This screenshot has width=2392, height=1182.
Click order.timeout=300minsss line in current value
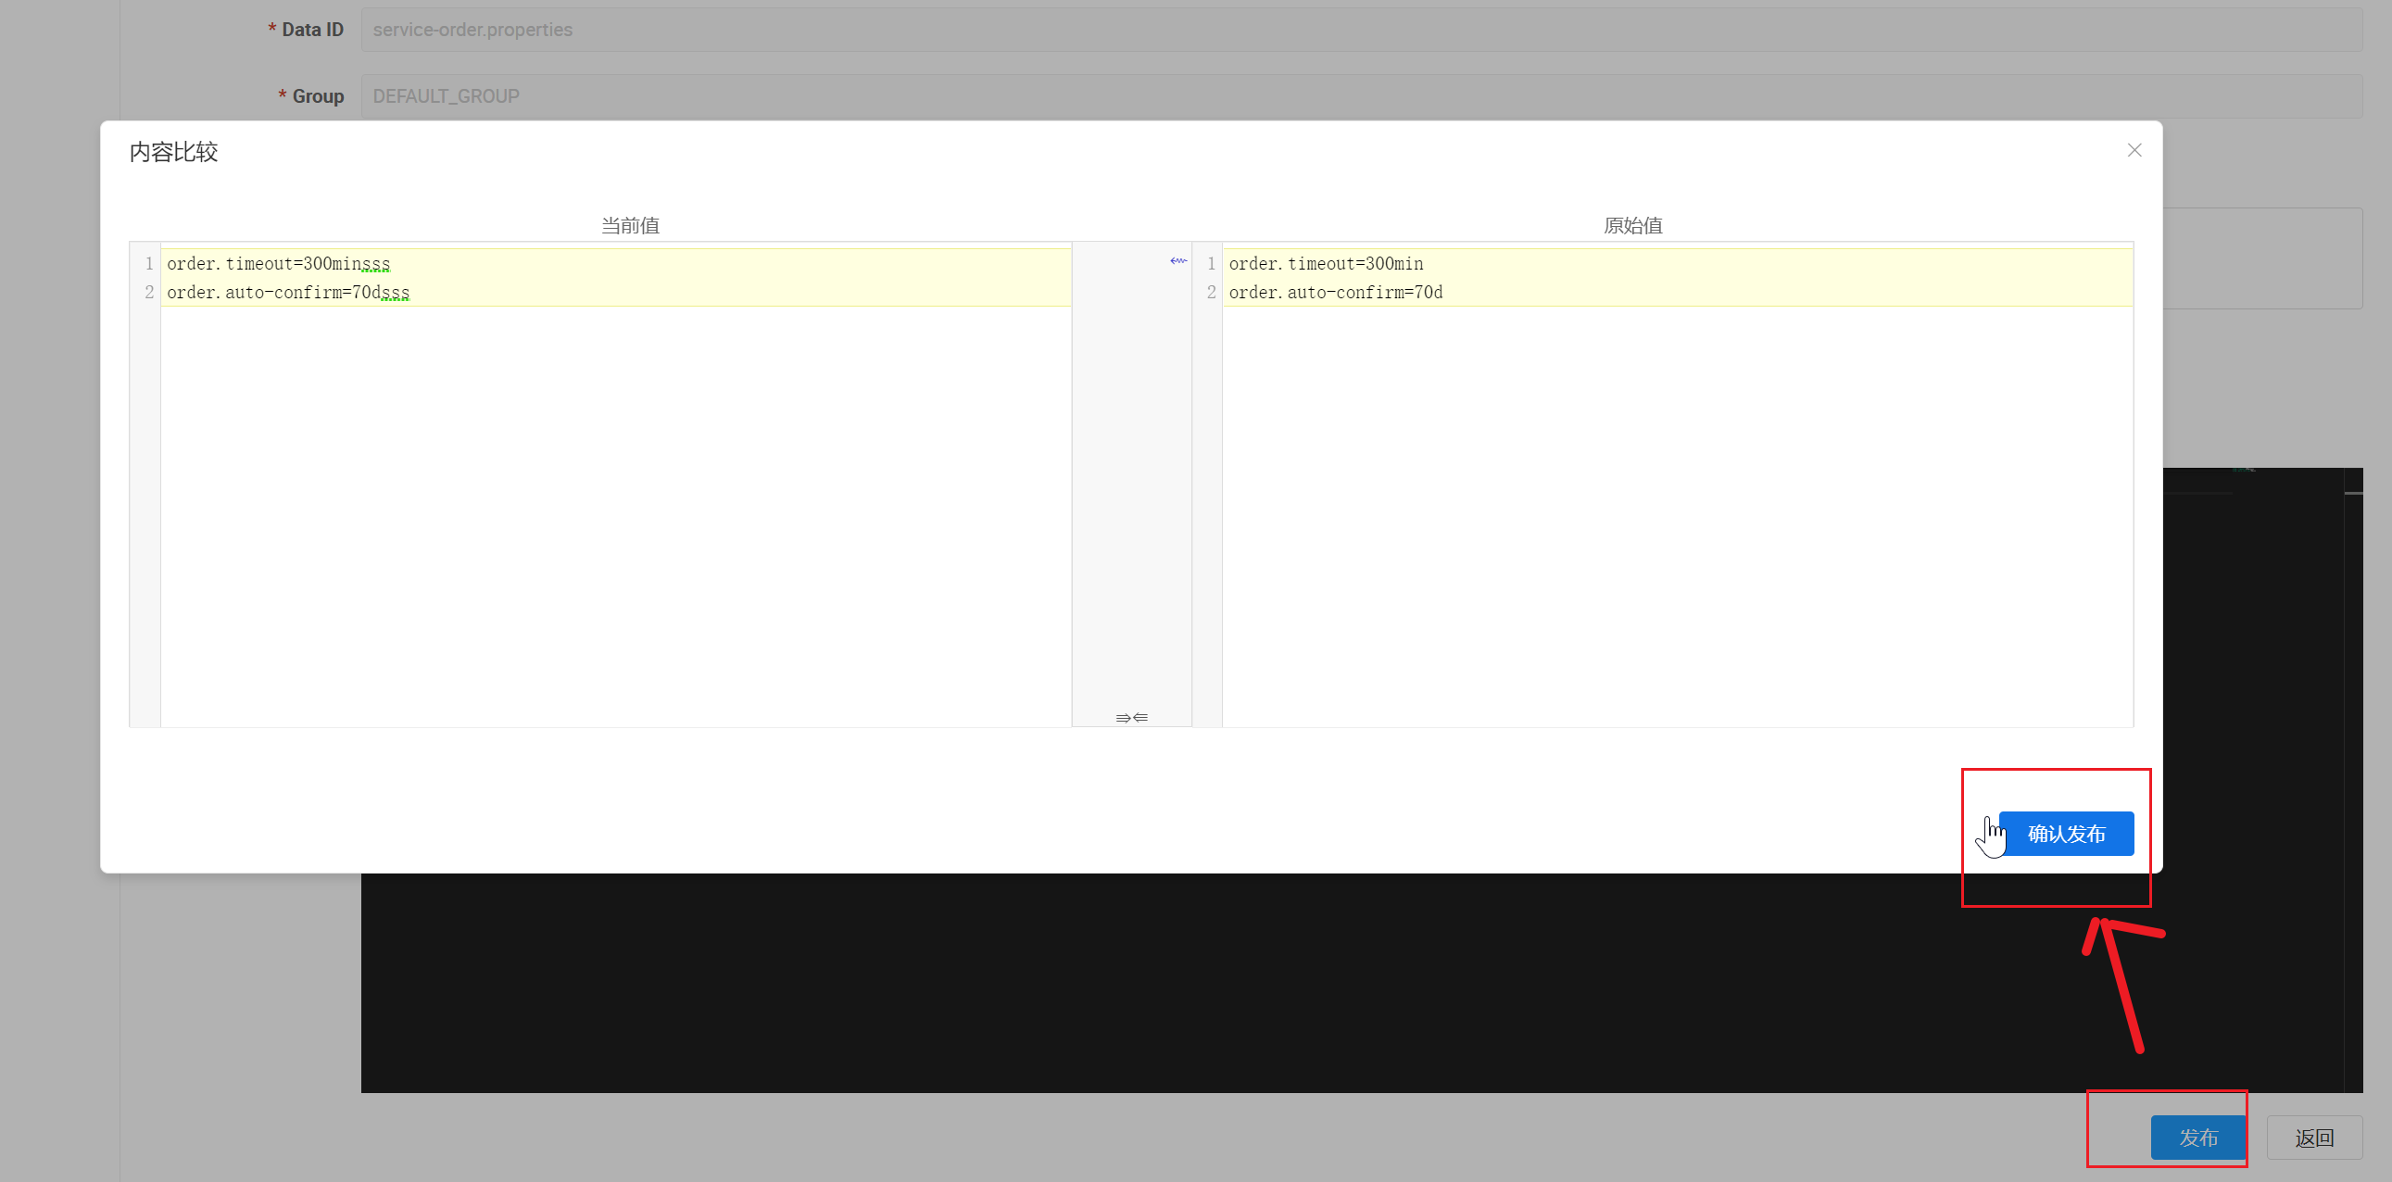tap(279, 264)
